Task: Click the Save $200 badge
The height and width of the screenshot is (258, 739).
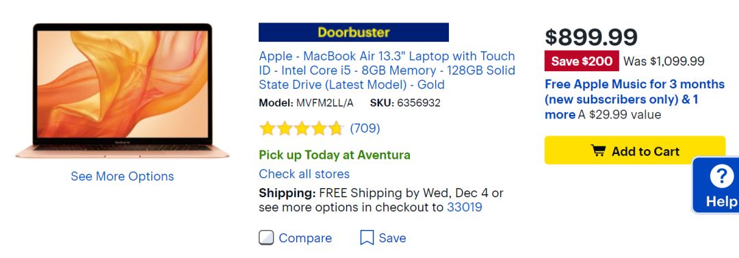Action: click(582, 61)
